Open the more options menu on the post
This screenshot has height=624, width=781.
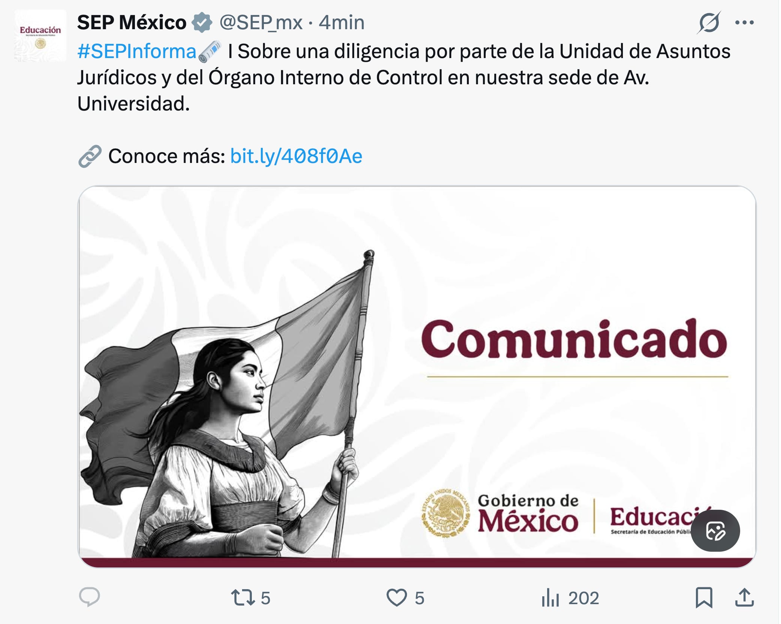(x=745, y=22)
